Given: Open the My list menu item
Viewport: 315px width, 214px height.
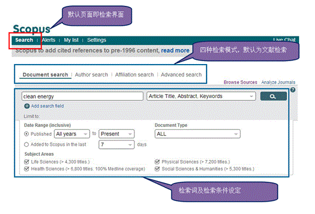Looking at the screenshot, I should [x=71, y=40].
